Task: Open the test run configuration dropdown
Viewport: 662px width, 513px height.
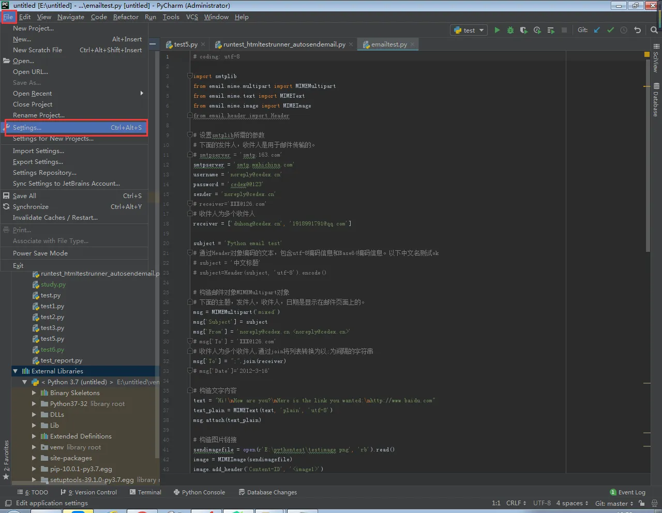Action: [x=469, y=30]
